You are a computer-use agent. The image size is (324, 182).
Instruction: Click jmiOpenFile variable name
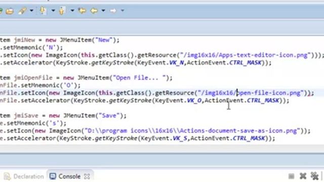click(33, 78)
